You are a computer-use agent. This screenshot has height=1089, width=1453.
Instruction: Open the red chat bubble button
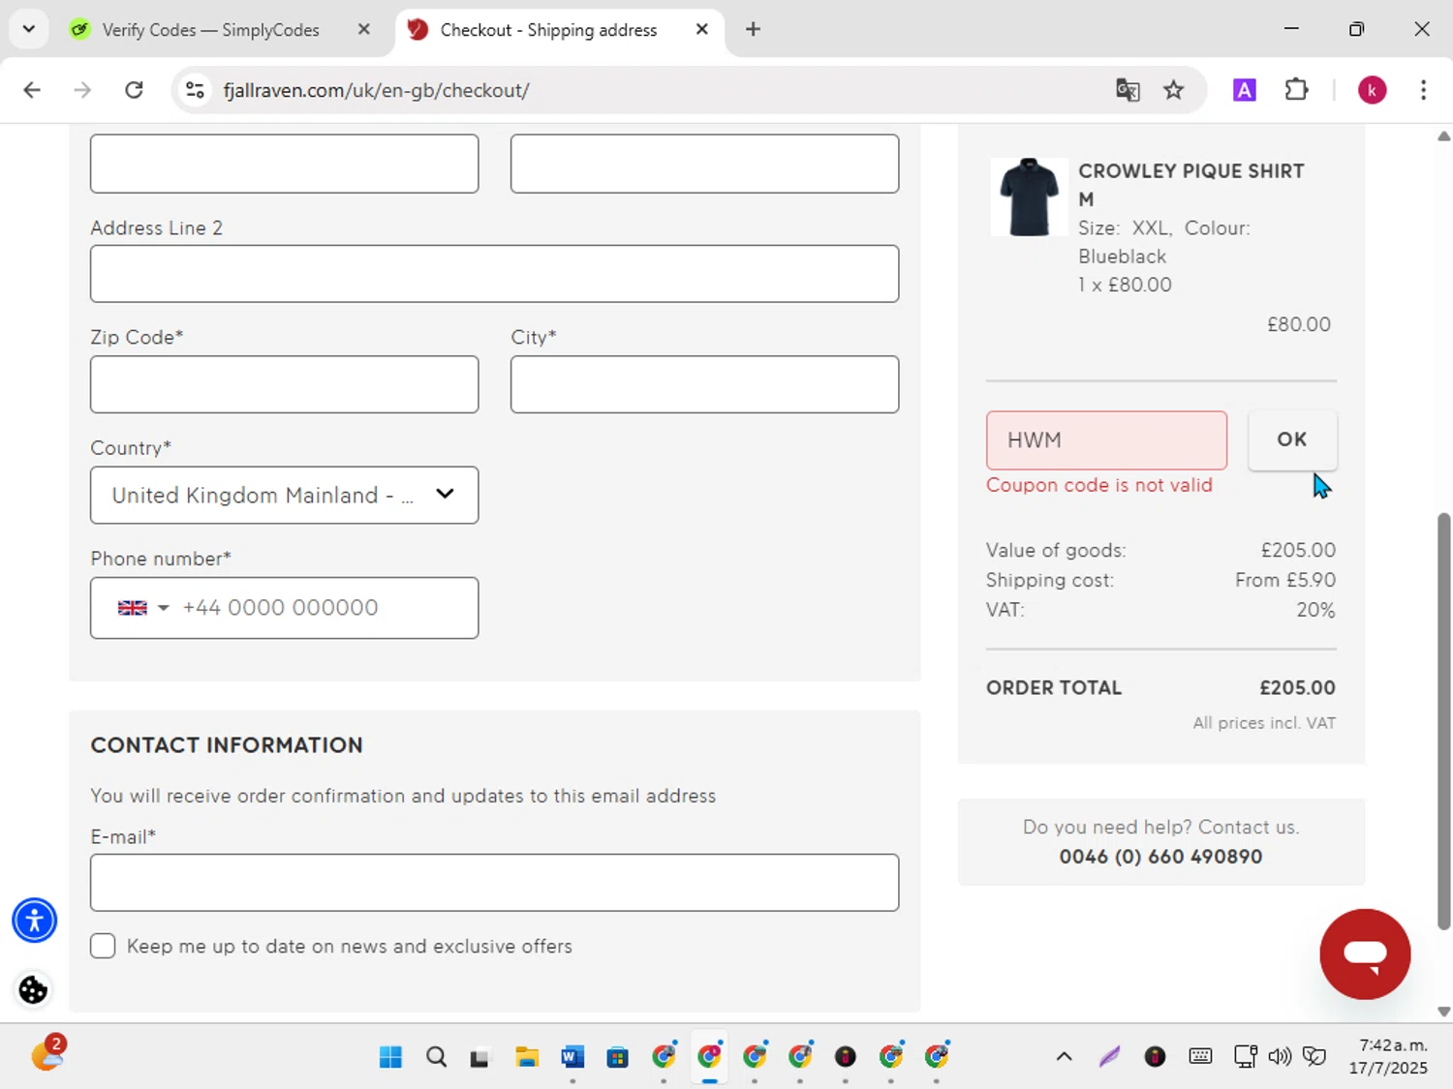pos(1365,953)
